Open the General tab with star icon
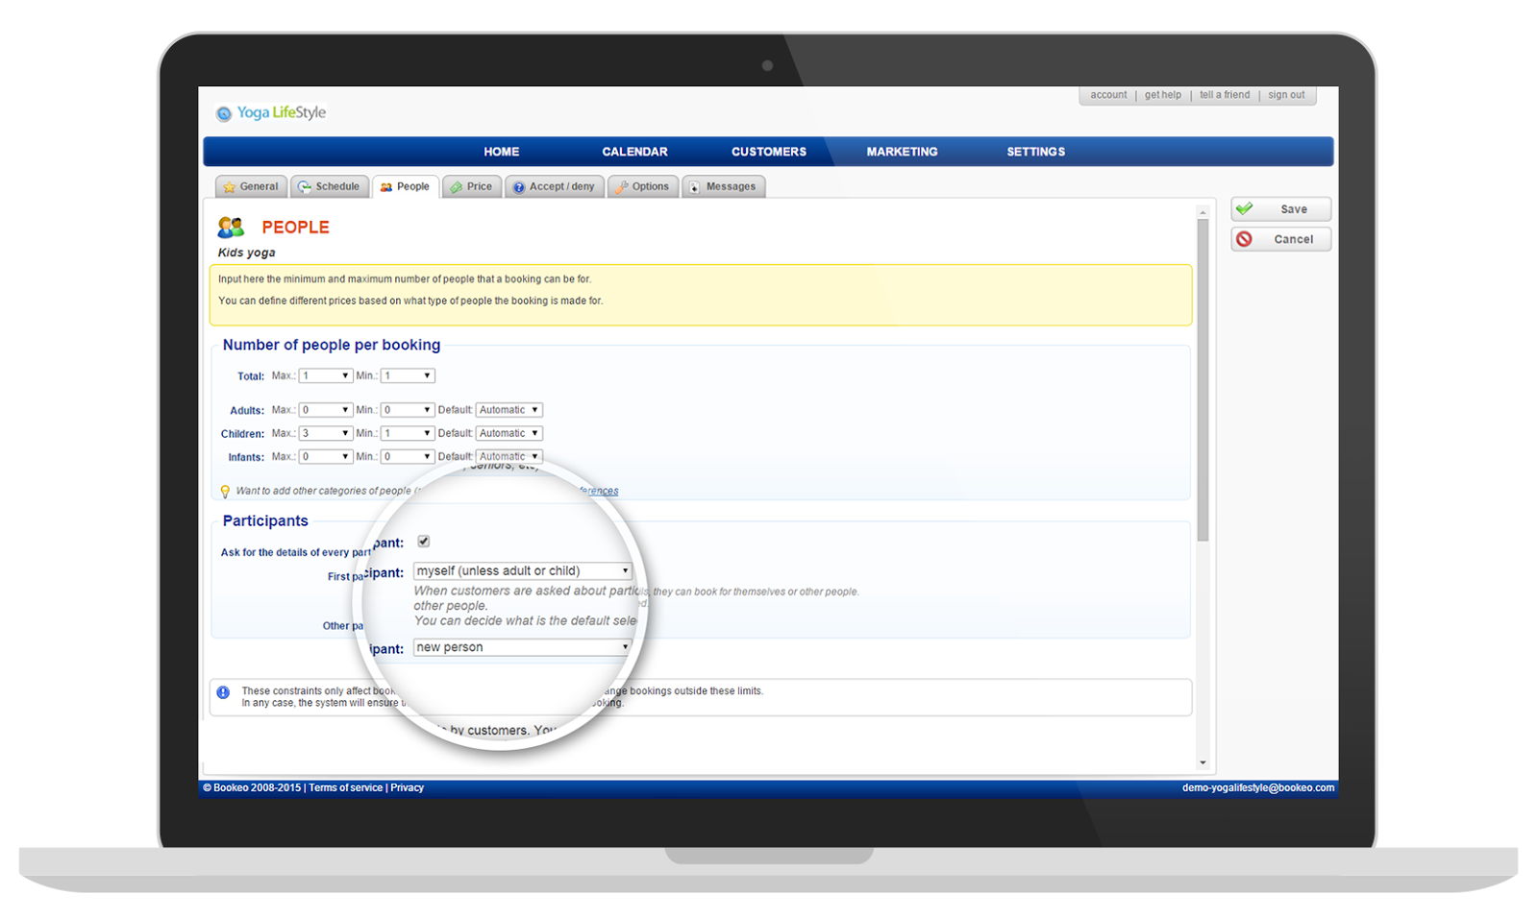Screen dimensions: 1538x918 251,187
